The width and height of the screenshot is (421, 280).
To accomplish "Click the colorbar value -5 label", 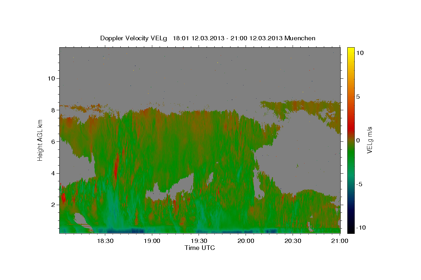I will click(x=360, y=184).
